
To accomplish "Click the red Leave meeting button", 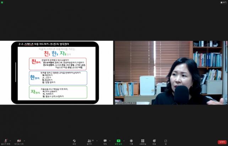I will click(x=222, y=142).
